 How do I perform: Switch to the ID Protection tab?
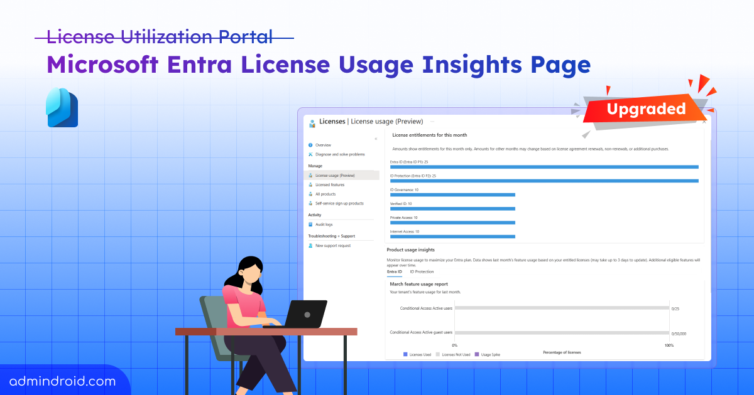422,271
